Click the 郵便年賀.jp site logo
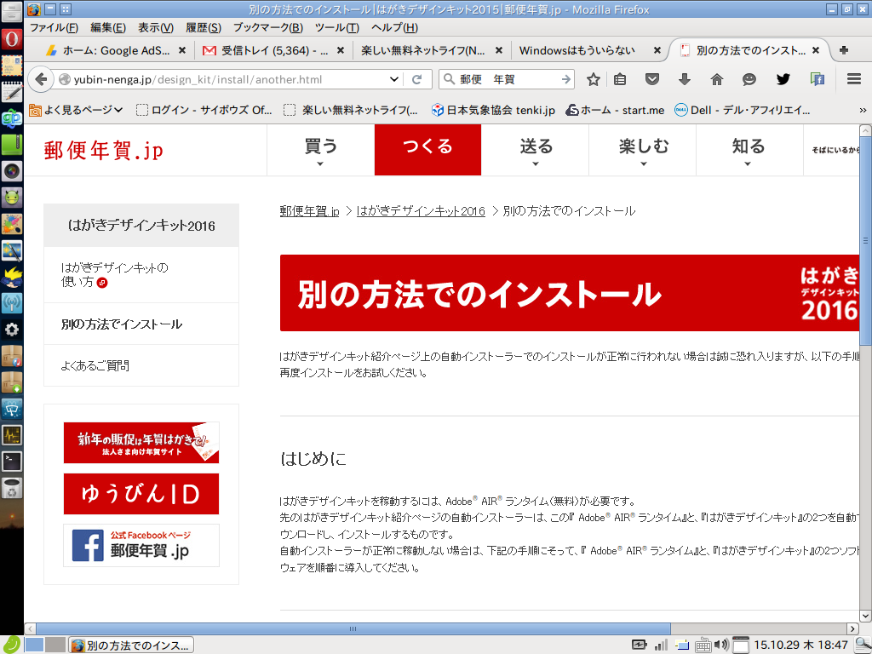The image size is (872, 654). (103, 150)
